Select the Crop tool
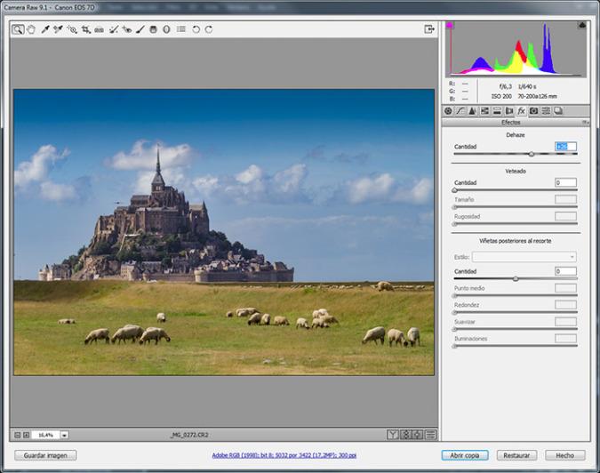Image resolution: width=600 pixels, height=473 pixels. click(x=85, y=29)
